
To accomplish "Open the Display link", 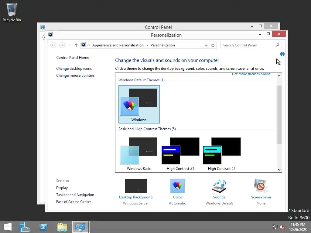I will point(62,188).
